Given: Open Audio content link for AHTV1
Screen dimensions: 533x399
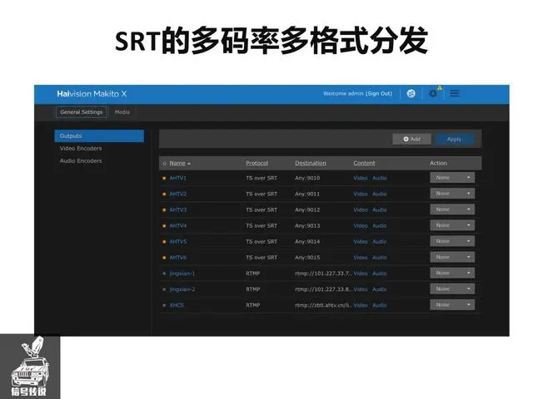Looking at the screenshot, I should click(380, 178).
